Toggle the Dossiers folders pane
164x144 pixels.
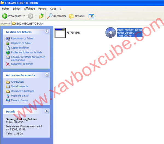(x=77, y=16)
